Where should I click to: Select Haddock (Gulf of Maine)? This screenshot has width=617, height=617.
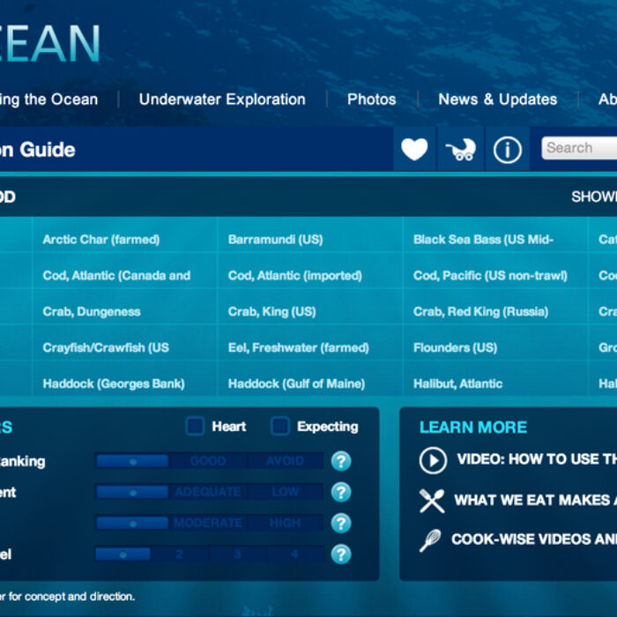[x=297, y=383]
